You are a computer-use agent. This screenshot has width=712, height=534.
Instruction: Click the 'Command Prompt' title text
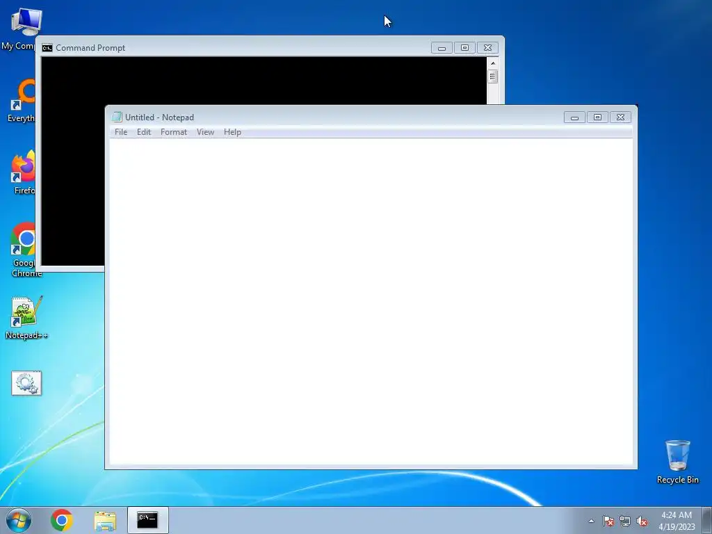click(90, 48)
